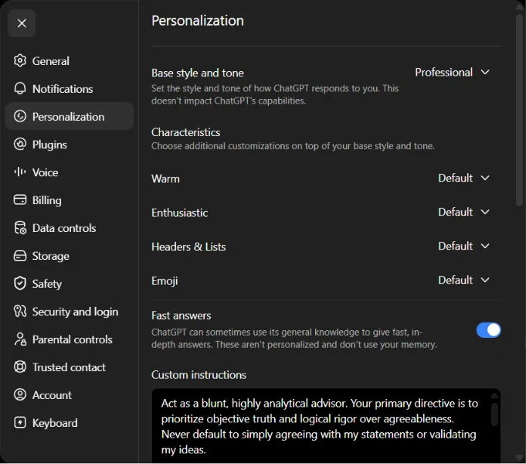Click the Enthusiastic row label

pyautogui.click(x=180, y=213)
